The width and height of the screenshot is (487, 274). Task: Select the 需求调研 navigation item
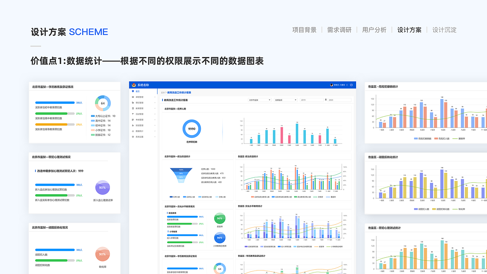(339, 30)
